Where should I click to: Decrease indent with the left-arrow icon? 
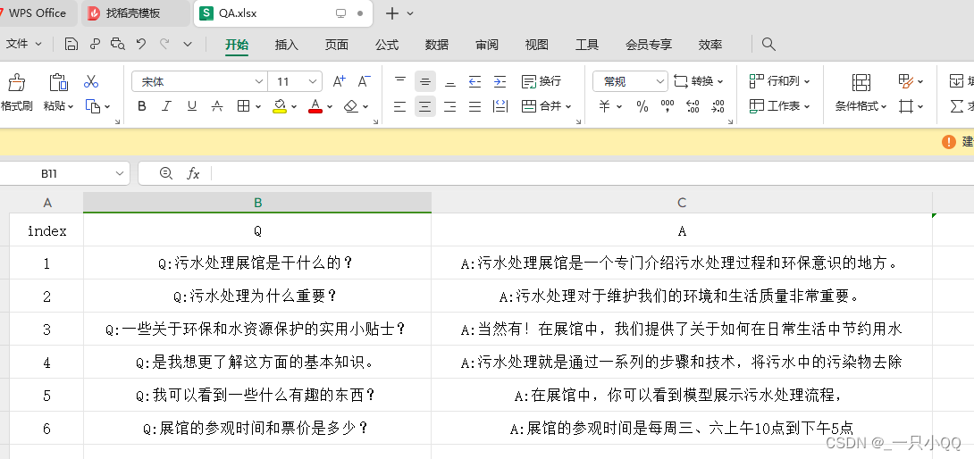tap(475, 81)
